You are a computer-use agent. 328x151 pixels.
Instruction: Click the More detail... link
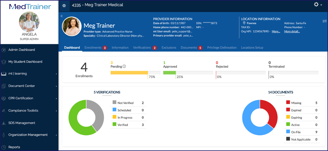[x=292, y=31]
